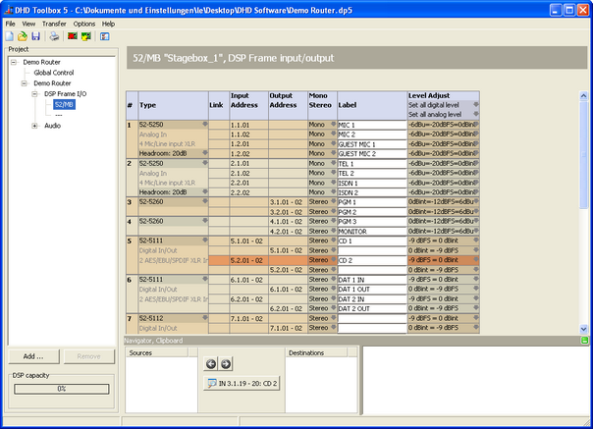The image size is (593, 429).
Task: Click the IN 3.1.19 - 20: CD 2 button
Action: click(x=243, y=383)
